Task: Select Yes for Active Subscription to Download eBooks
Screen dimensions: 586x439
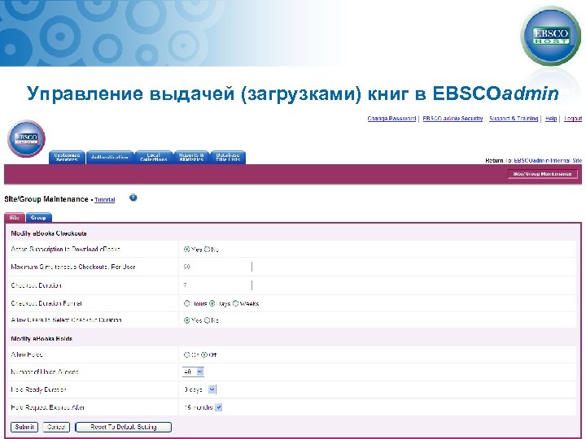Action: click(x=186, y=250)
